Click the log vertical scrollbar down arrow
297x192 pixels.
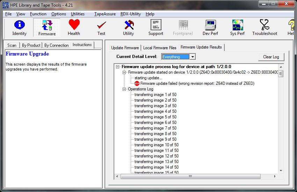281,171
